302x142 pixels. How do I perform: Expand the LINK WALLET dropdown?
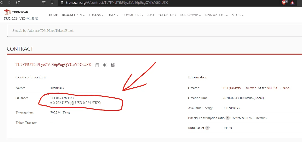[x=216, y=15]
